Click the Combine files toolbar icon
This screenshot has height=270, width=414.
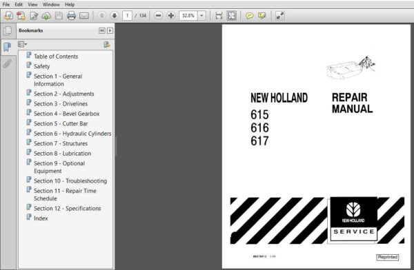click(x=21, y=16)
